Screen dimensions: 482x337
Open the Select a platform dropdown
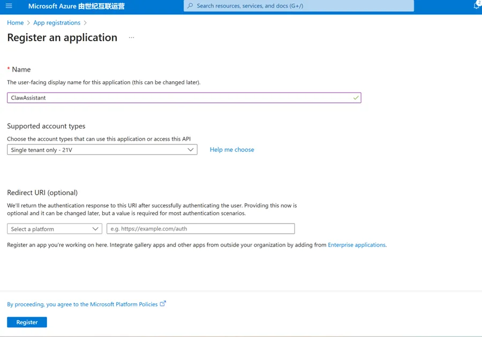[55, 228]
